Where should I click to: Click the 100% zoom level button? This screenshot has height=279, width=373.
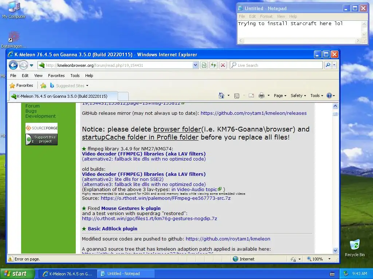coord(315,259)
